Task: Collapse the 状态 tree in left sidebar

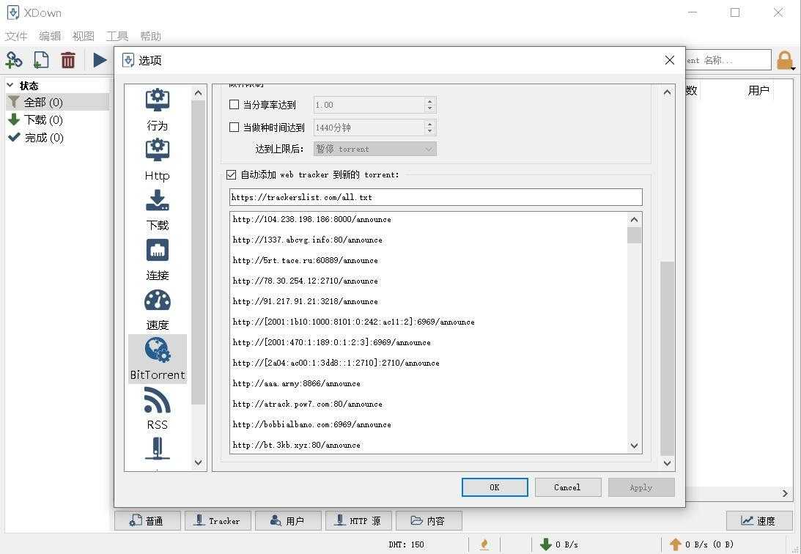Action: click(9, 85)
